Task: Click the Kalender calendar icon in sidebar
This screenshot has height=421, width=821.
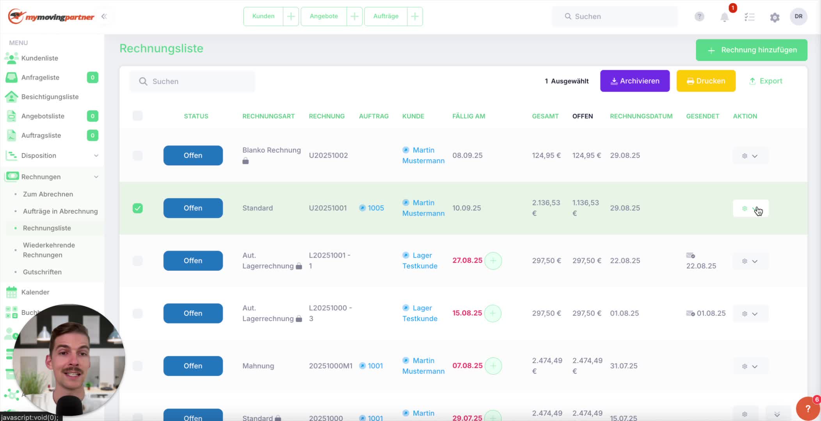Action: 11,292
